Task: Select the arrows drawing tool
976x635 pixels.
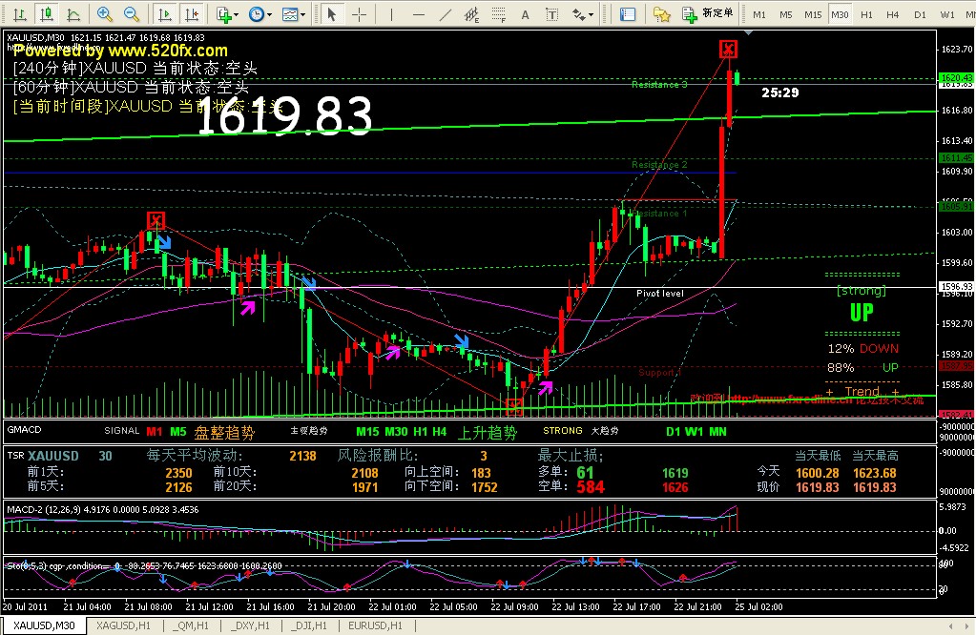Action: [x=579, y=13]
